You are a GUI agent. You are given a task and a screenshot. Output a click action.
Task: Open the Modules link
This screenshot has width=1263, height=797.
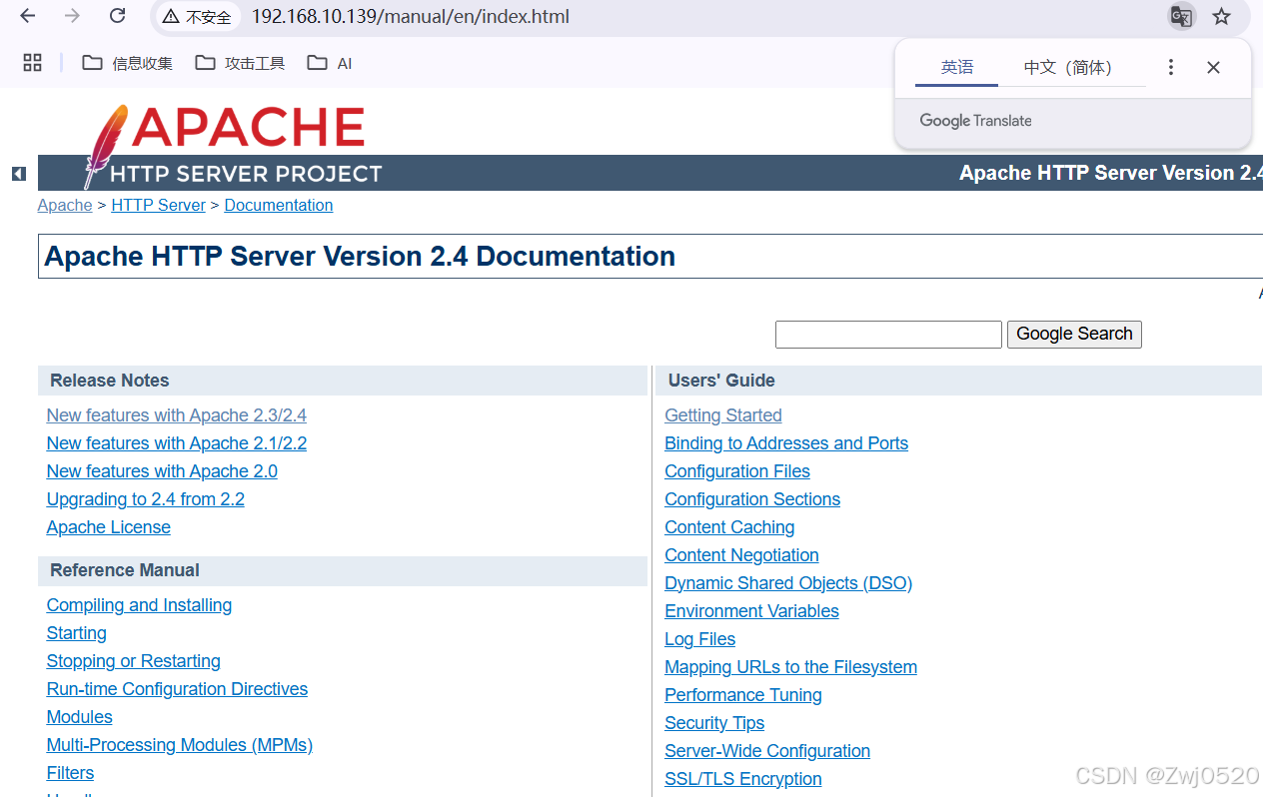point(80,717)
